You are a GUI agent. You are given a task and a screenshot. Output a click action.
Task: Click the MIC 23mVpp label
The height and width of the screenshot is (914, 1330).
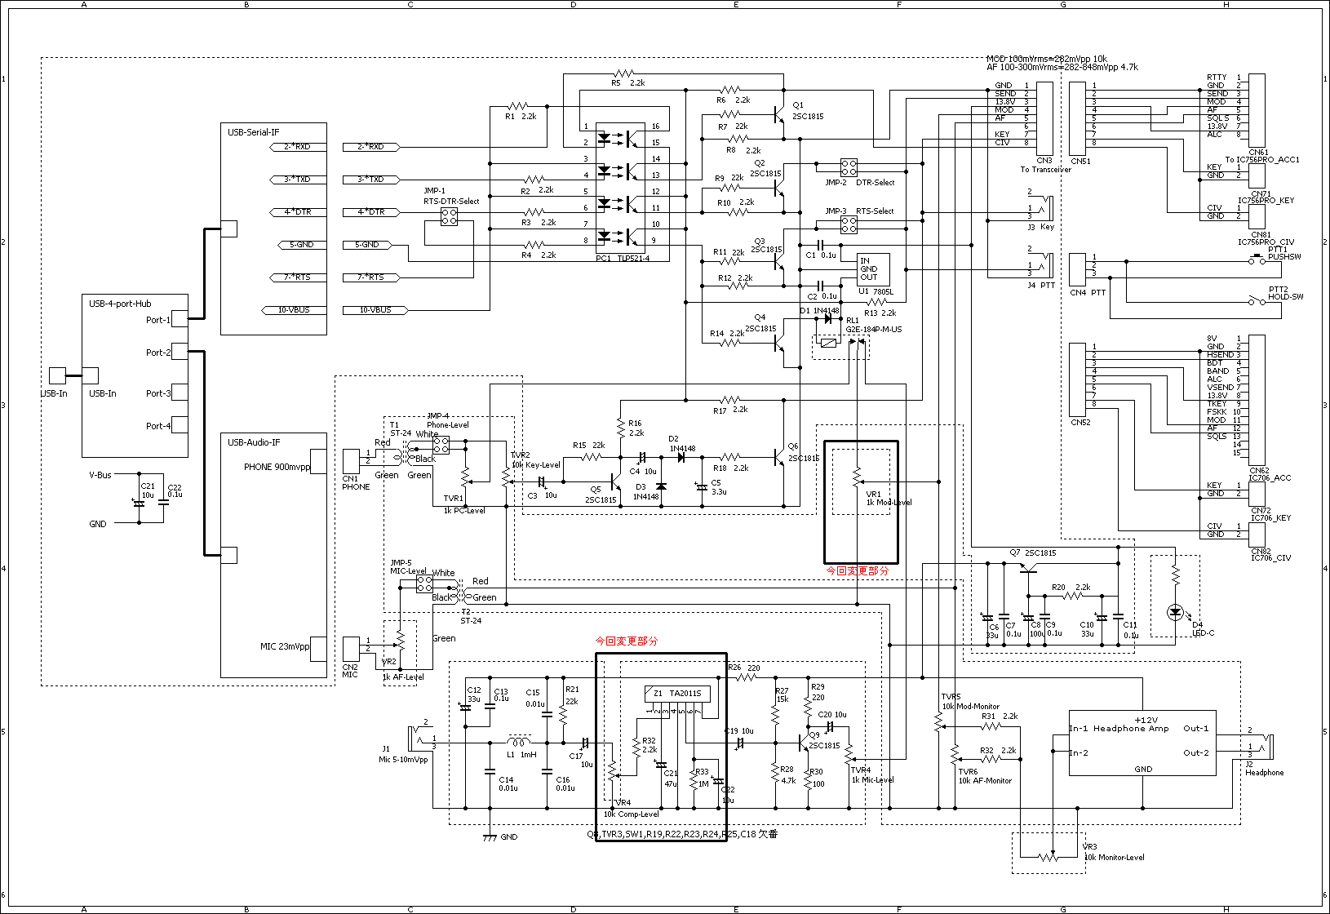[x=285, y=646]
